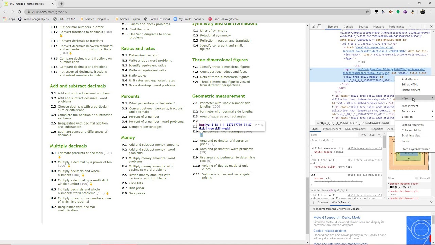Expand the Break on submenu
Screen dimensions: 435x245
point(415,117)
